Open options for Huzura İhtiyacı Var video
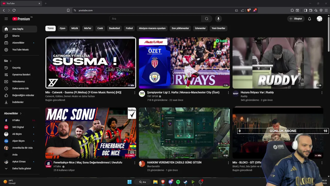 322,92
